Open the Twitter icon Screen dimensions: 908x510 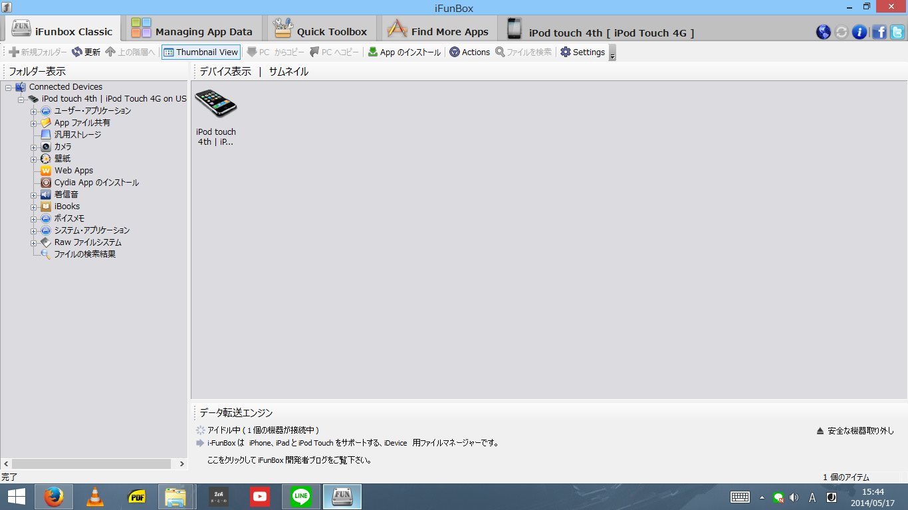[897, 32]
